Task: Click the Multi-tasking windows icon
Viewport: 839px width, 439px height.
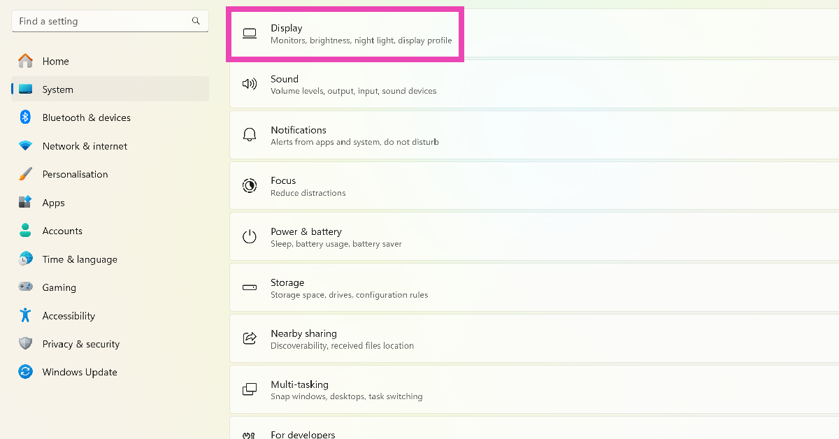Action: coord(250,389)
